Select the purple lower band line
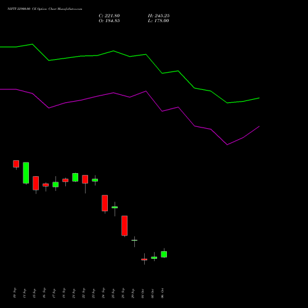This screenshot has width=308, height=308. (130, 97)
